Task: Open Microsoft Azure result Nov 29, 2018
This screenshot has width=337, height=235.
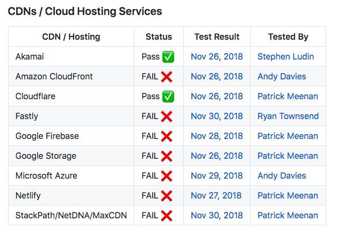Action: tap(217, 176)
